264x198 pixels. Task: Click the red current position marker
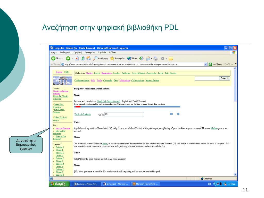click(78, 106)
